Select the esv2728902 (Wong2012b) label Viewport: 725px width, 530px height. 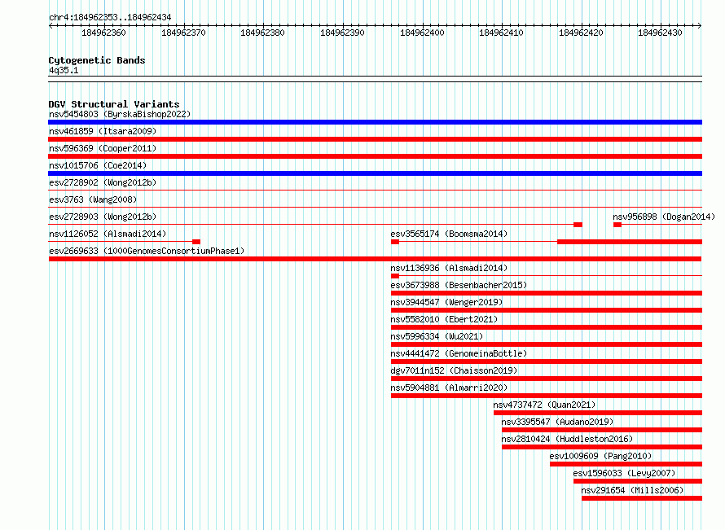[103, 182]
